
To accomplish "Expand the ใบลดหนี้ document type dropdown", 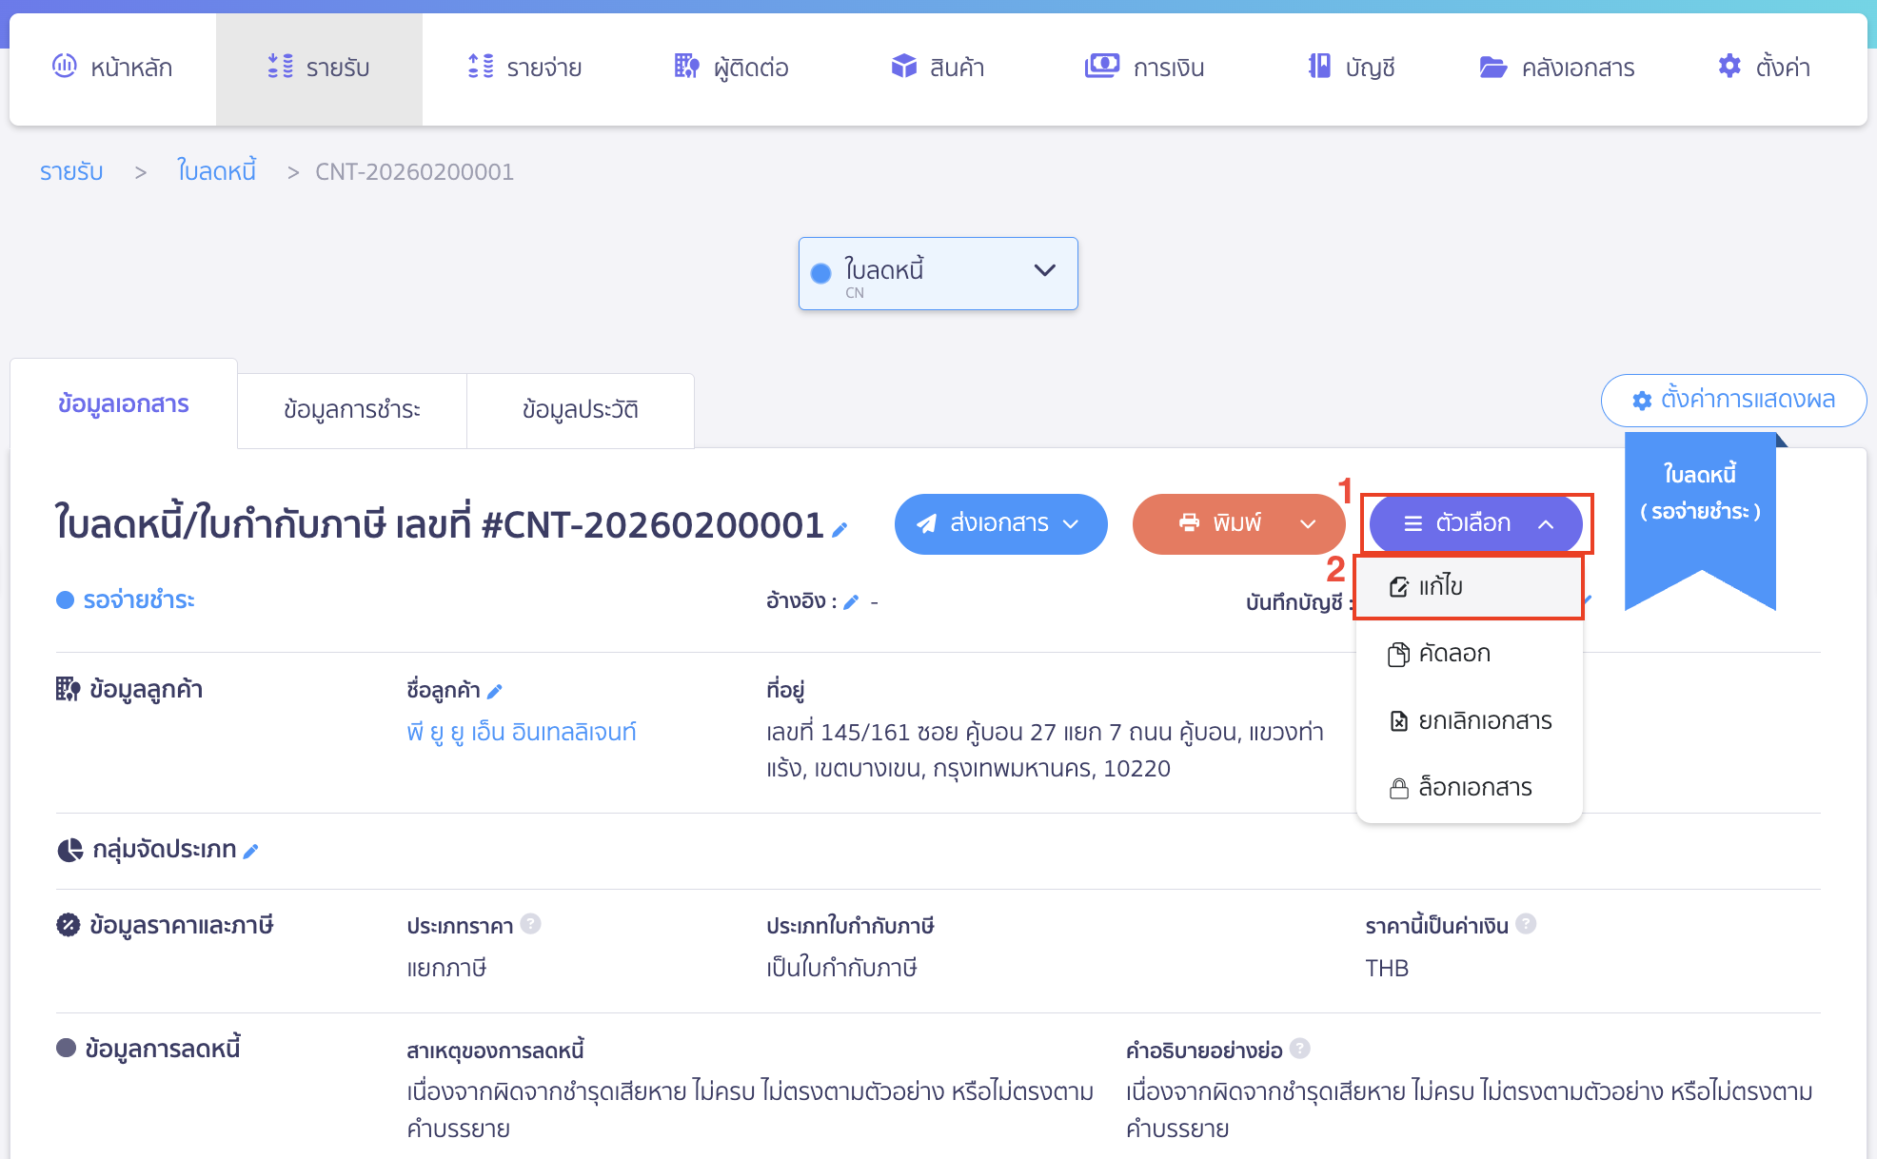I will tap(1044, 272).
